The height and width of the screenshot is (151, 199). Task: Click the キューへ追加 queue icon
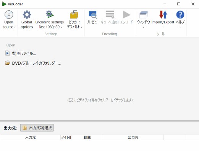(x=110, y=15)
